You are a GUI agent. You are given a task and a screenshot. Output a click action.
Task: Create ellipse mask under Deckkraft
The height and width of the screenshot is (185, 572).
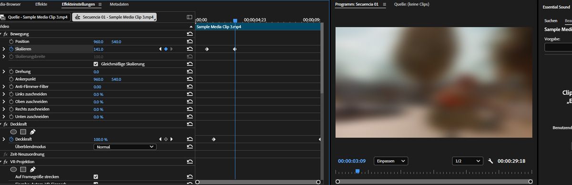14,132
